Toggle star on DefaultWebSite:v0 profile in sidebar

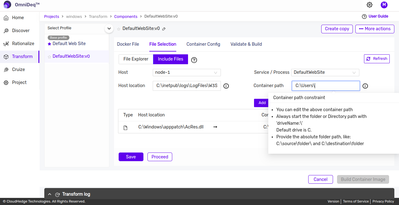[x=49, y=57]
